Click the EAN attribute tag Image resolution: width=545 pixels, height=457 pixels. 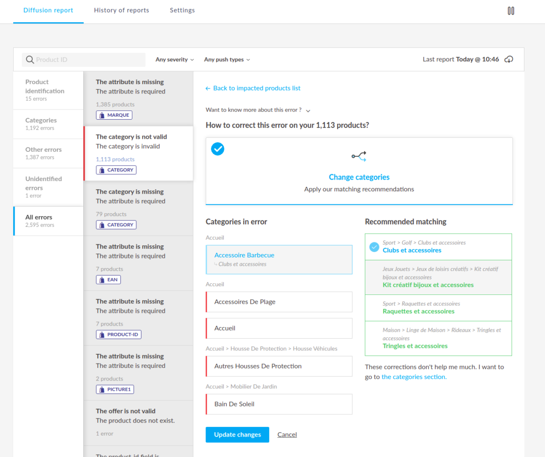(108, 280)
